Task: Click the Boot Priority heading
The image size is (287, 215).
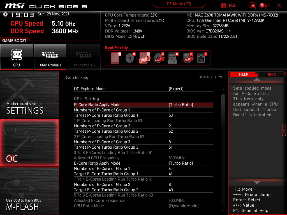Action: tap(116, 48)
